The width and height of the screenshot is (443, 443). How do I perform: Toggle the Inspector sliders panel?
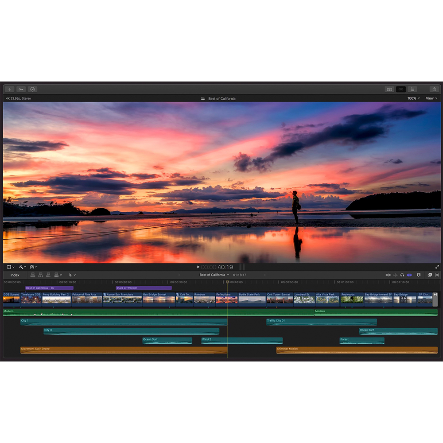click(412, 89)
